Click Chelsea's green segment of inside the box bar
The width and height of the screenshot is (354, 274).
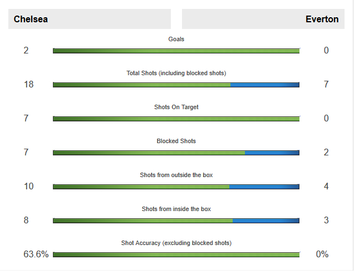[x=142, y=221]
